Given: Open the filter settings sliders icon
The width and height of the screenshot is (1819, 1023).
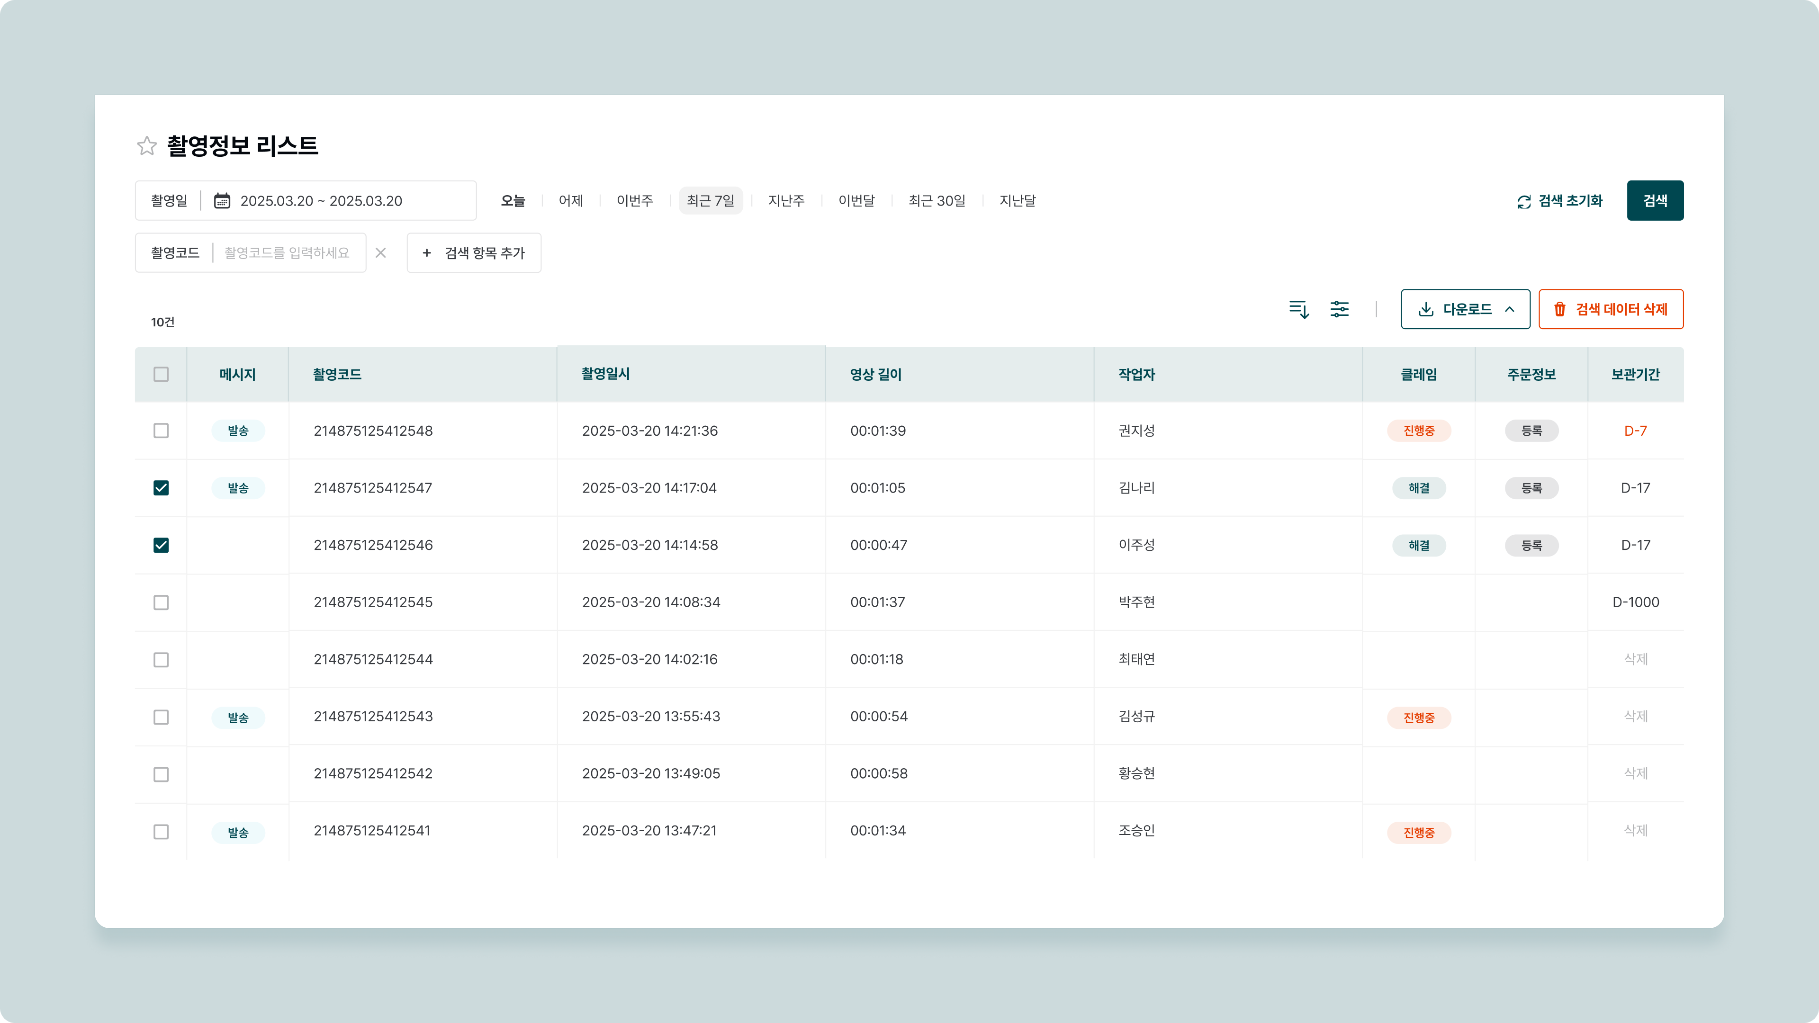Looking at the screenshot, I should 1340,309.
